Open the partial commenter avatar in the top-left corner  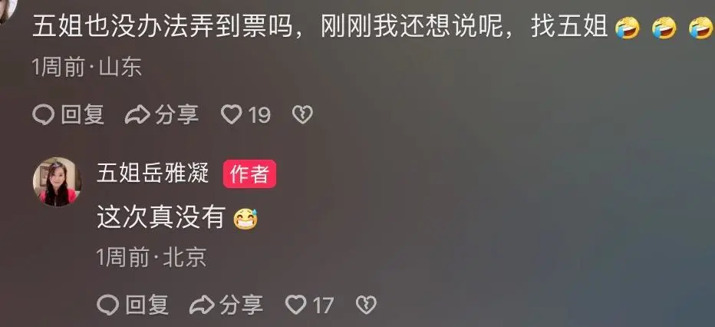[x=8, y=9]
